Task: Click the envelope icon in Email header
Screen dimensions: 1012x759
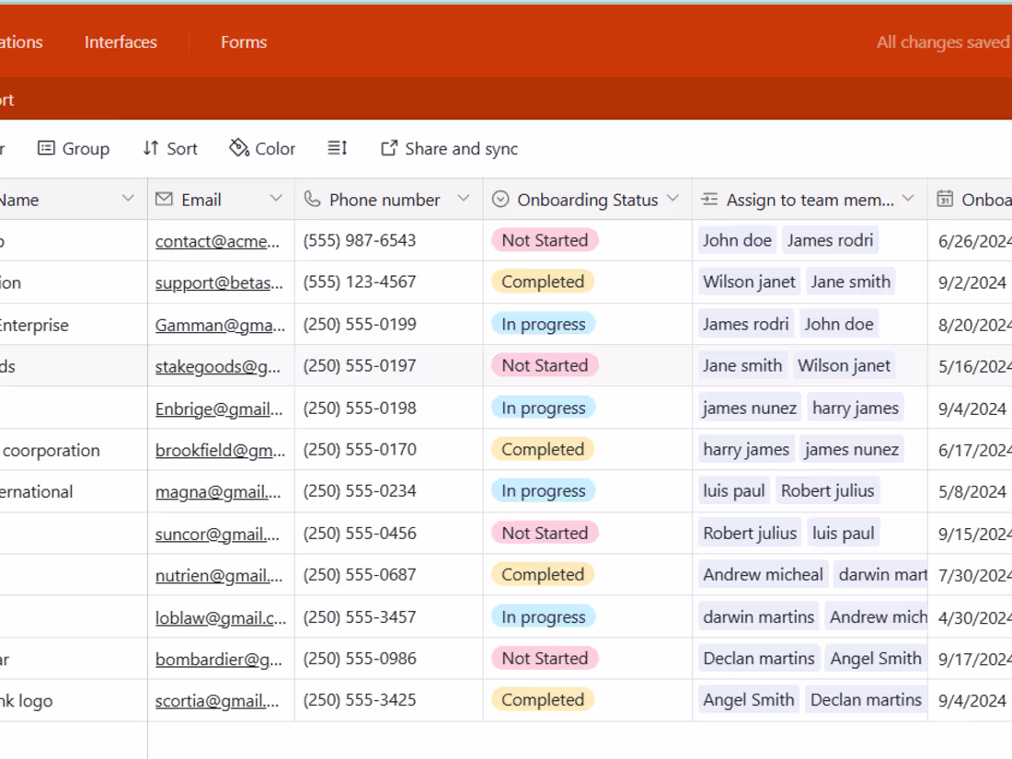Action: 165,200
